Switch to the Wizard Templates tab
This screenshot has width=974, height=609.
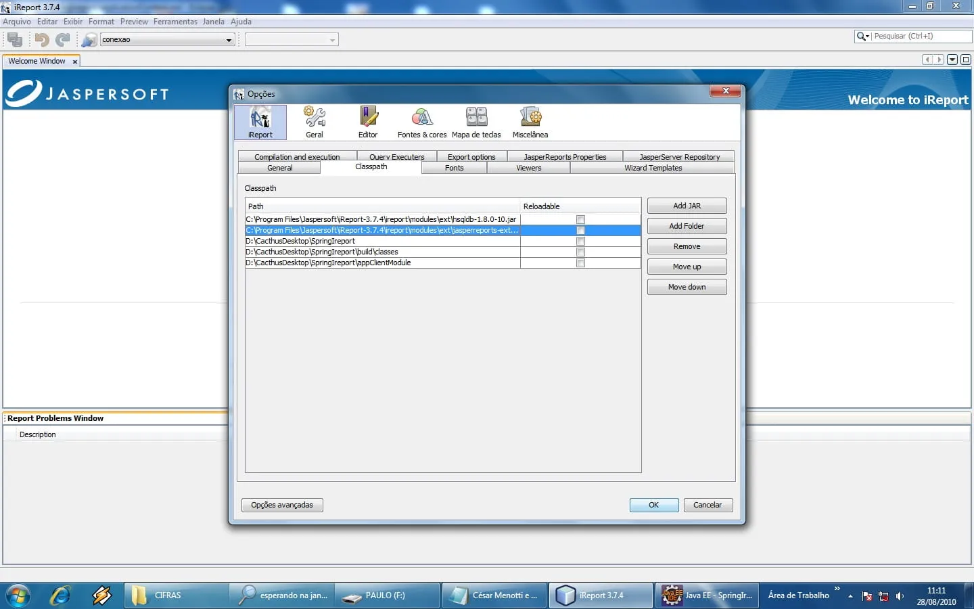click(x=653, y=168)
